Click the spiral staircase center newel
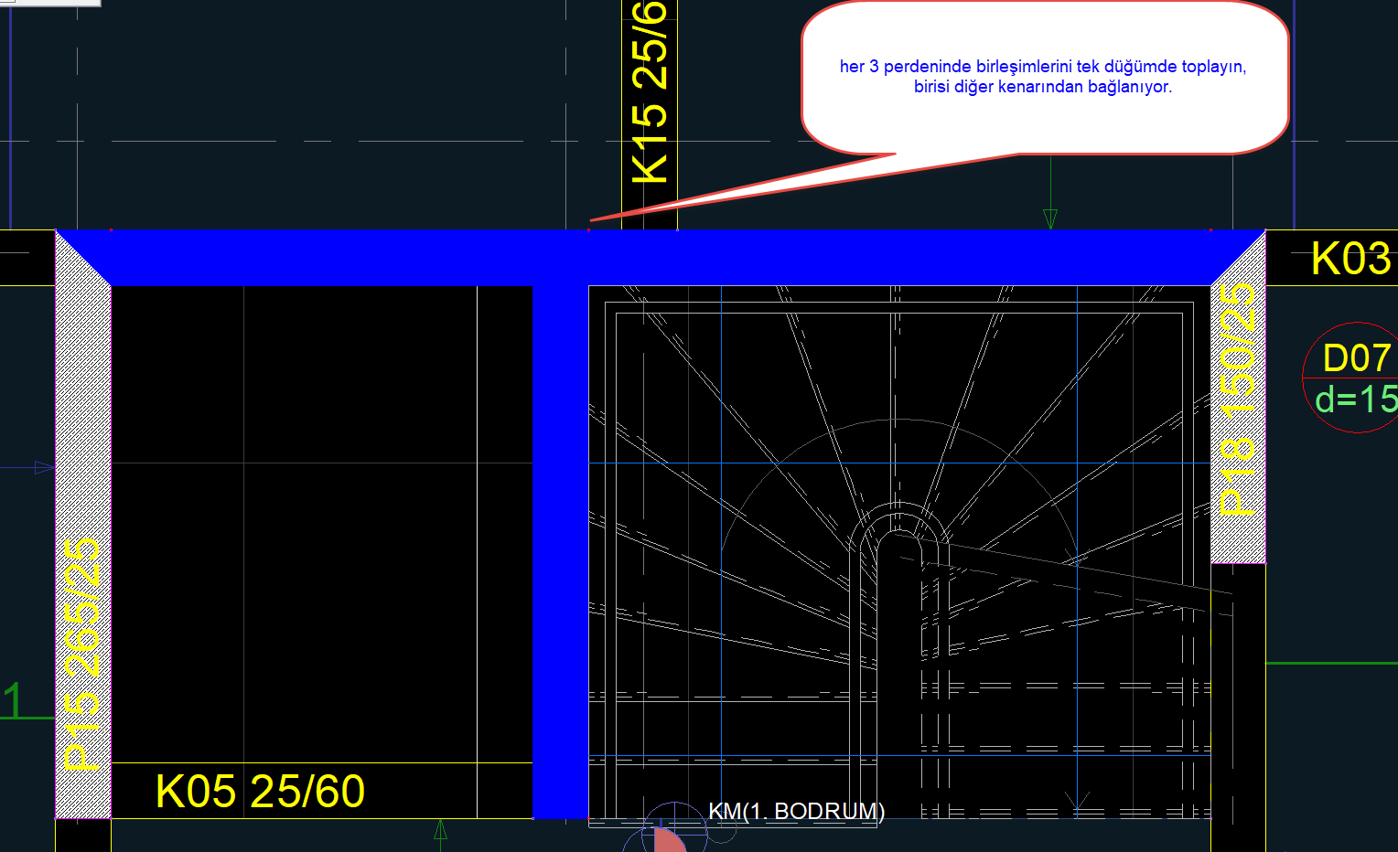 pos(899,676)
